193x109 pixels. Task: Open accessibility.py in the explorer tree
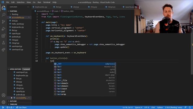pyautogui.click(x=19, y=18)
